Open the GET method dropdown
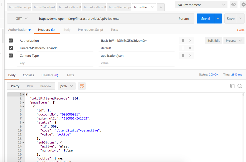 tap(22, 19)
